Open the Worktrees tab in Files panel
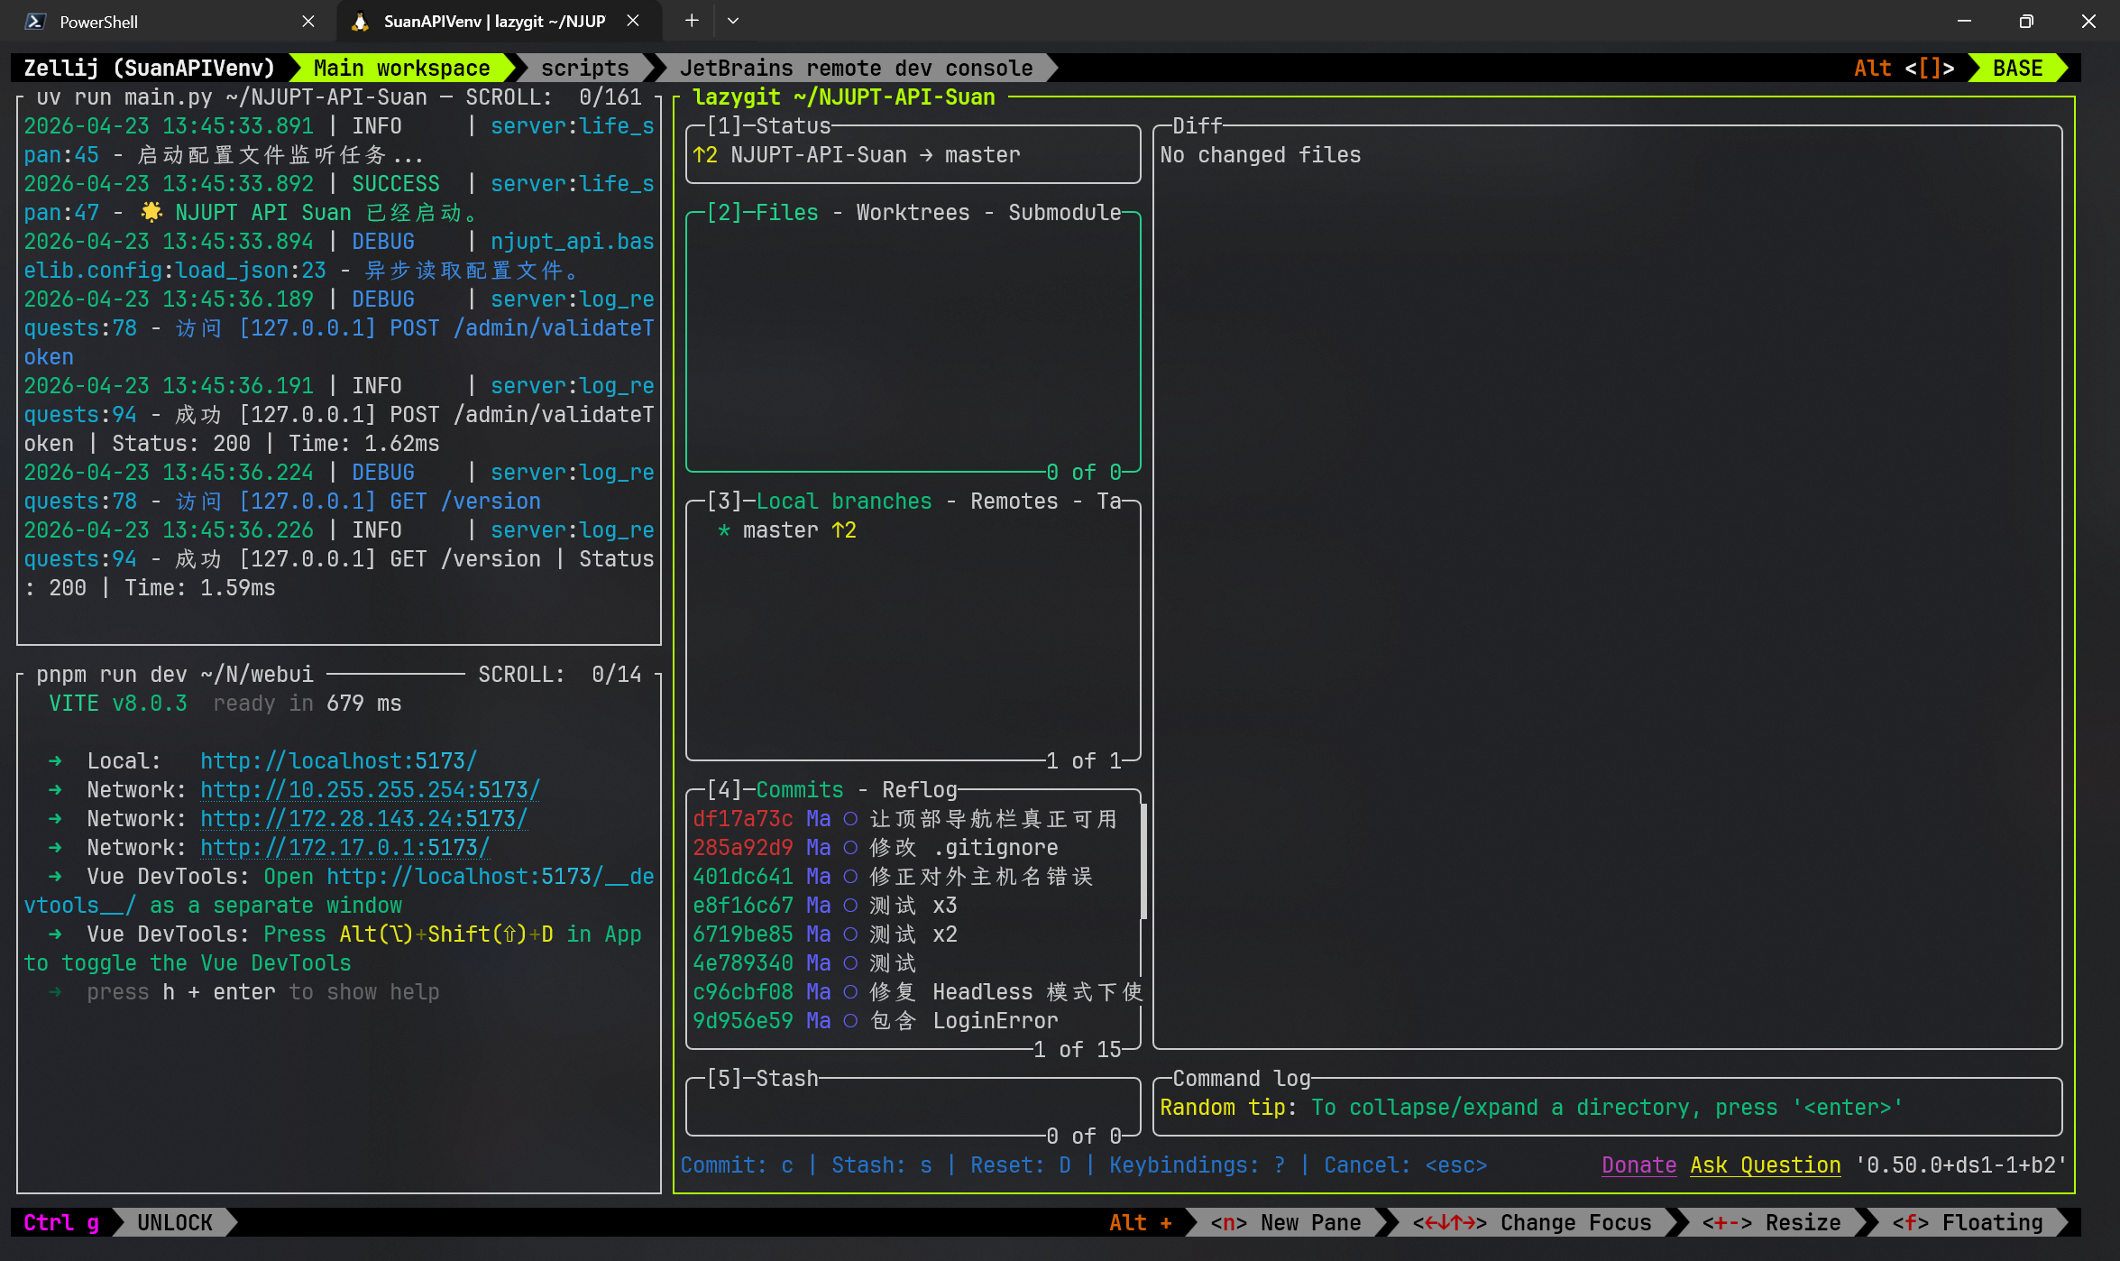2120x1261 pixels. point(912,213)
